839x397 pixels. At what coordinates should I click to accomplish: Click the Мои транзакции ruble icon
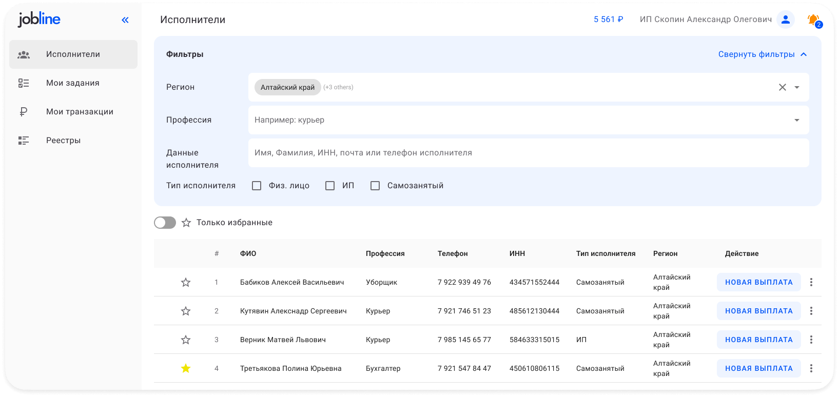tap(24, 112)
